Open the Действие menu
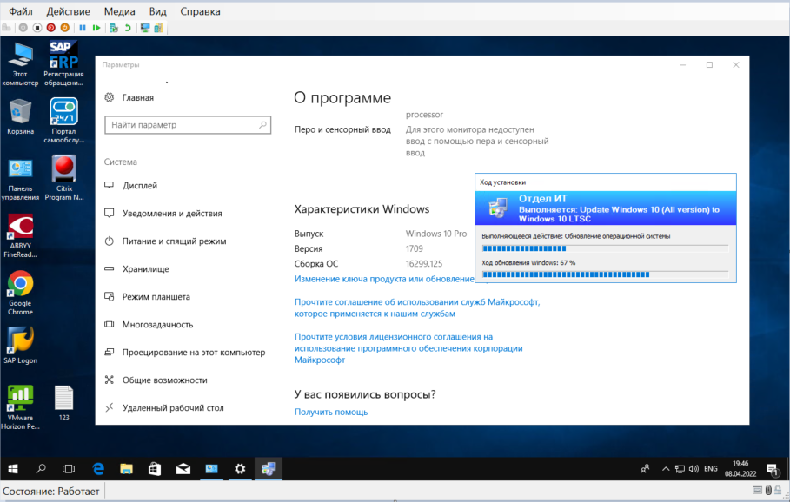This screenshot has height=502, width=790. point(68,11)
